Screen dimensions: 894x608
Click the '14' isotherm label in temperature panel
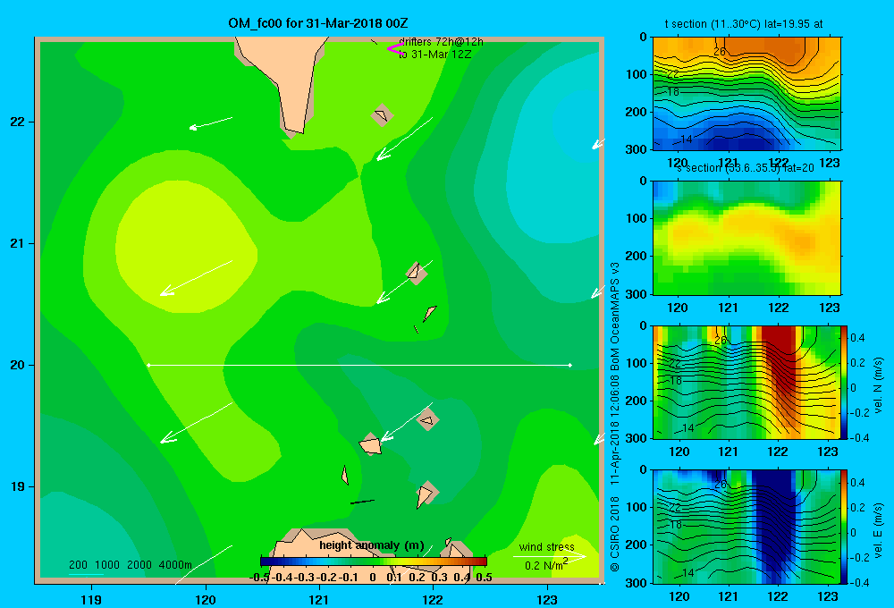[686, 139]
